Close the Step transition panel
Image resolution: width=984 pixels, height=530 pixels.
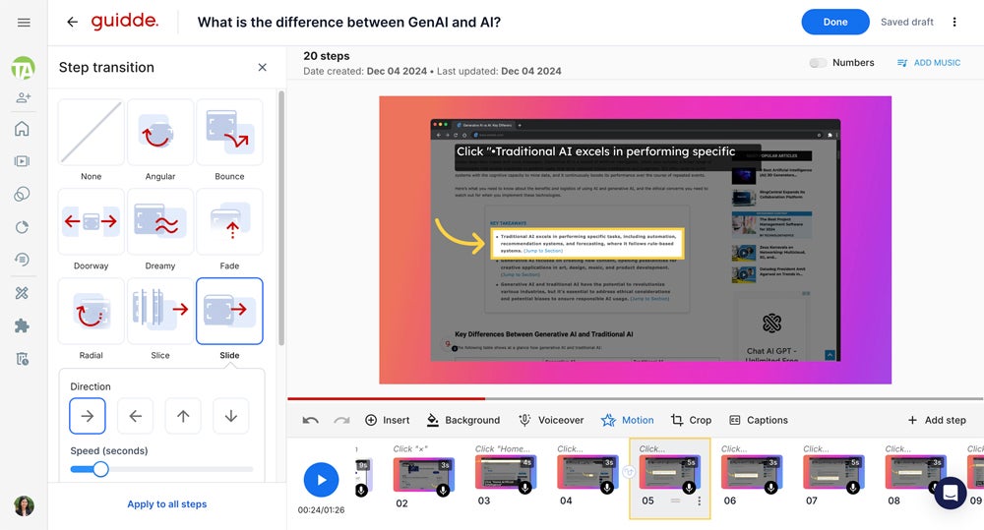263,67
